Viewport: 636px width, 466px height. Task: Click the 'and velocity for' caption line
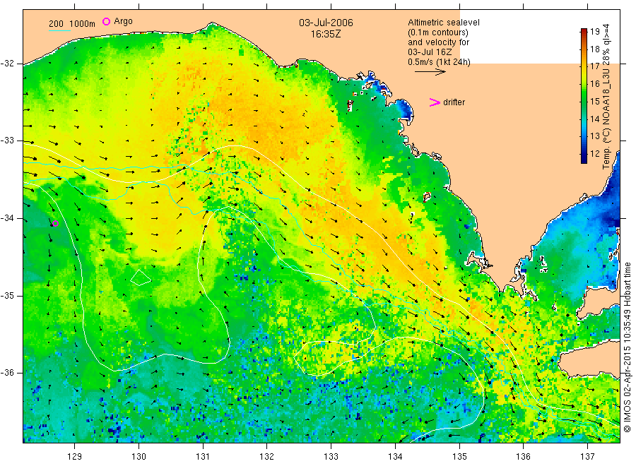pos(438,42)
